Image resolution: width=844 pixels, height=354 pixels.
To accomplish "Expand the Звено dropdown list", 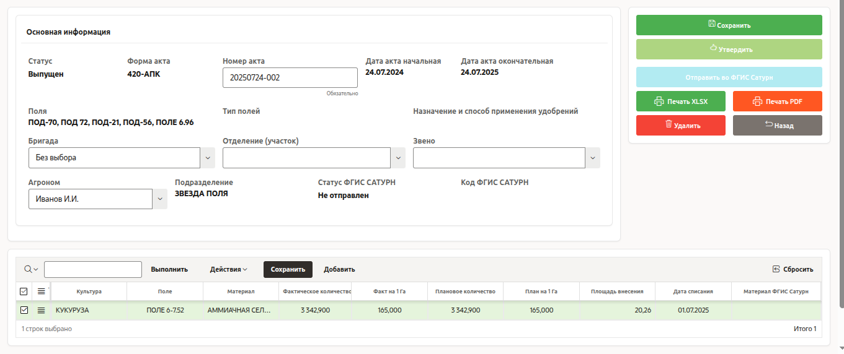I will pos(593,158).
